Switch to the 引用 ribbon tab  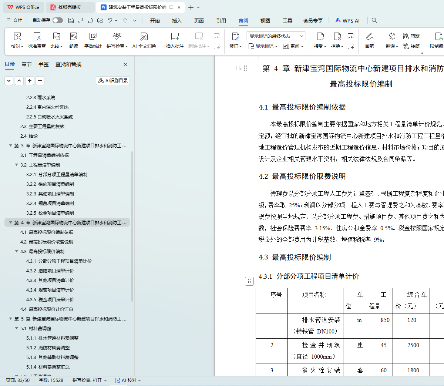coord(221,21)
